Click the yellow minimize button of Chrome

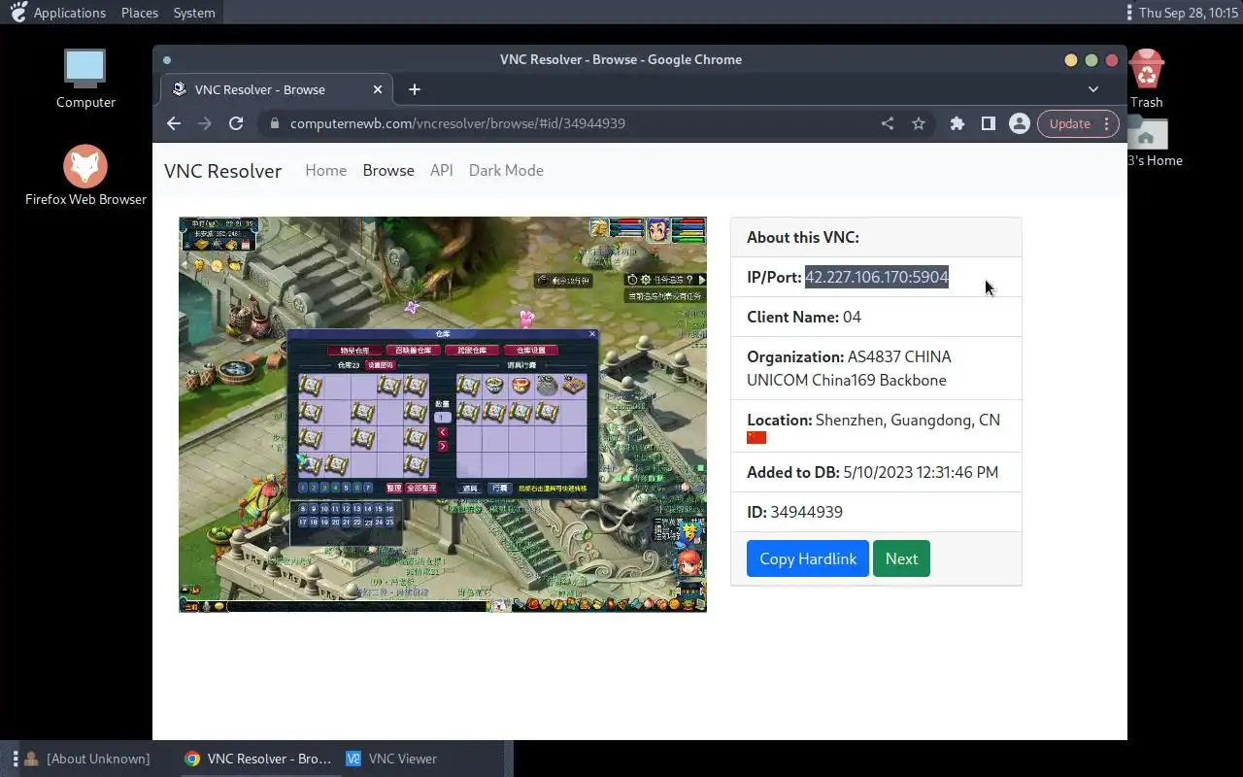(1071, 60)
